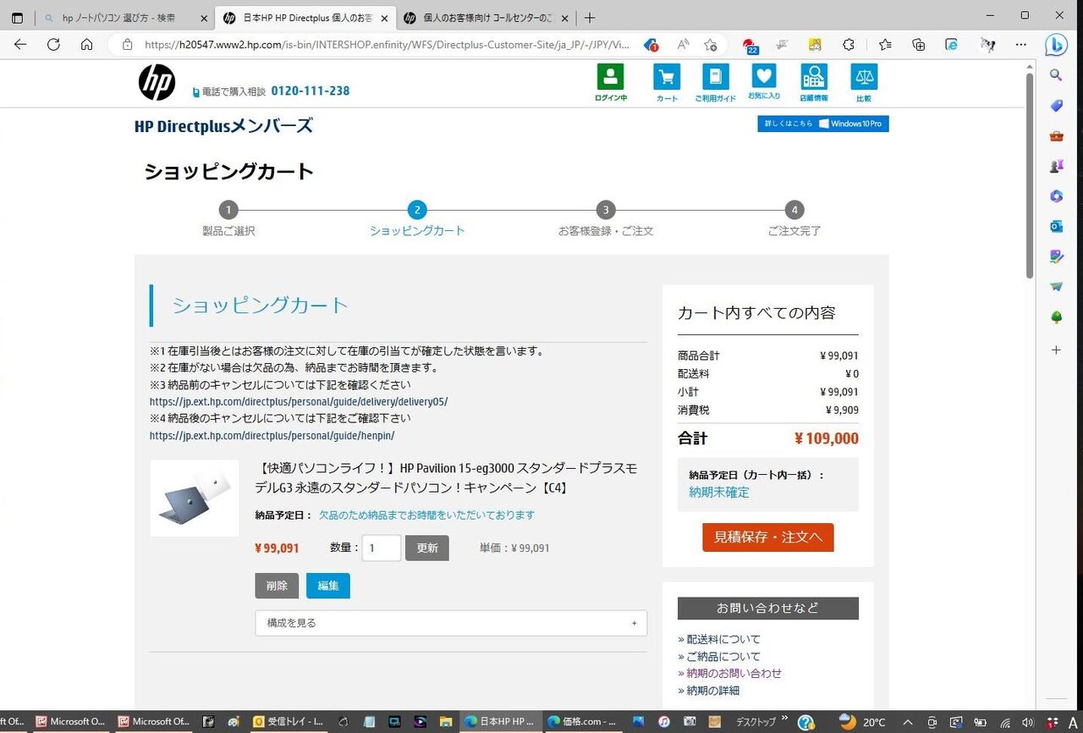Switch to the 価格.com Edge taskbar window
Screen dimensions: 1083x733
click(580, 722)
